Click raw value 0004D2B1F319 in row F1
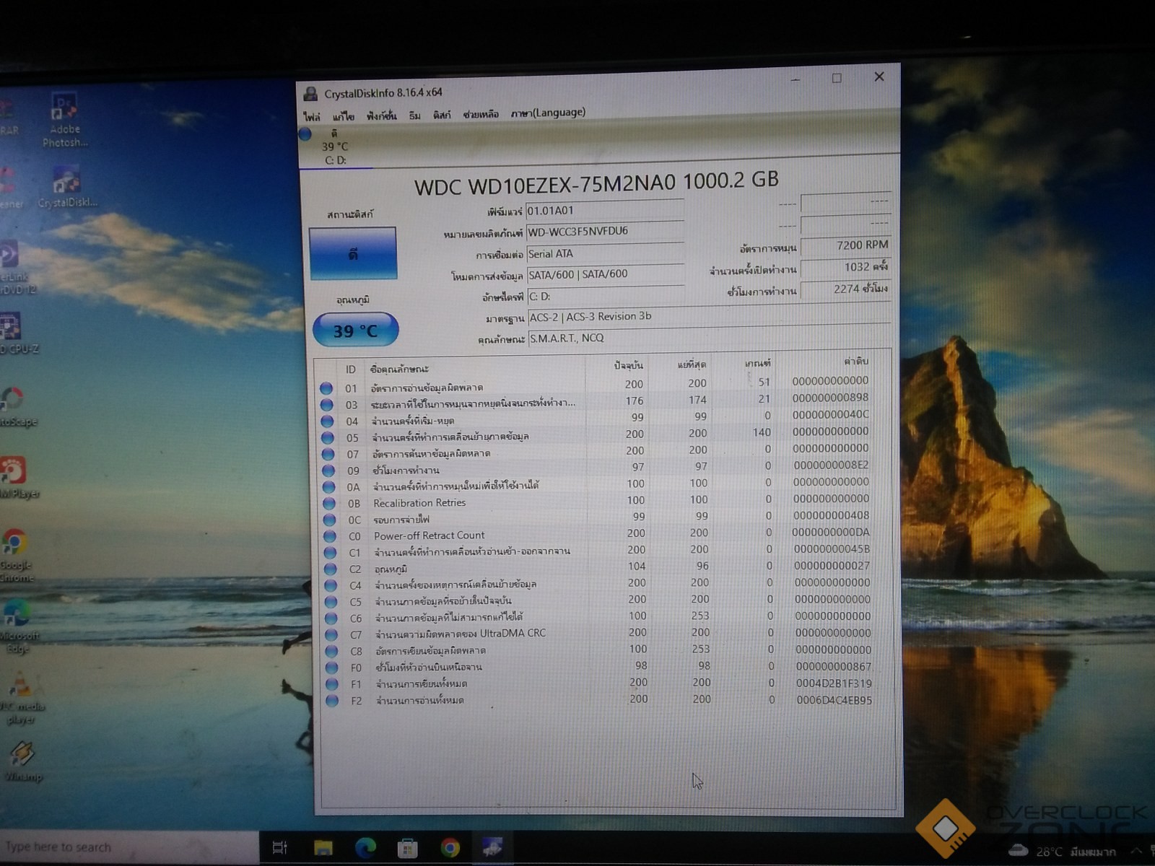This screenshot has height=866, width=1155. click(x=834, y=683)
